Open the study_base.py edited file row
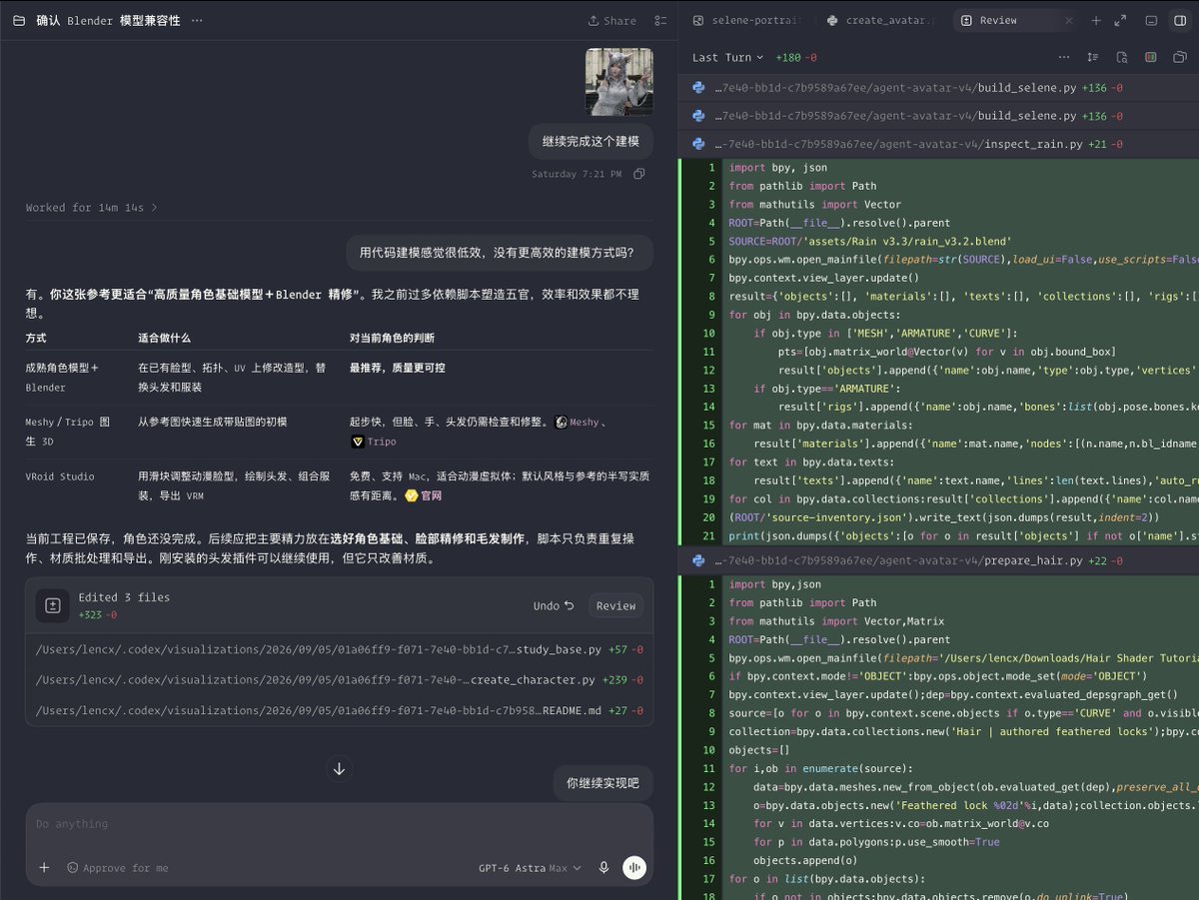 point(340,649)
